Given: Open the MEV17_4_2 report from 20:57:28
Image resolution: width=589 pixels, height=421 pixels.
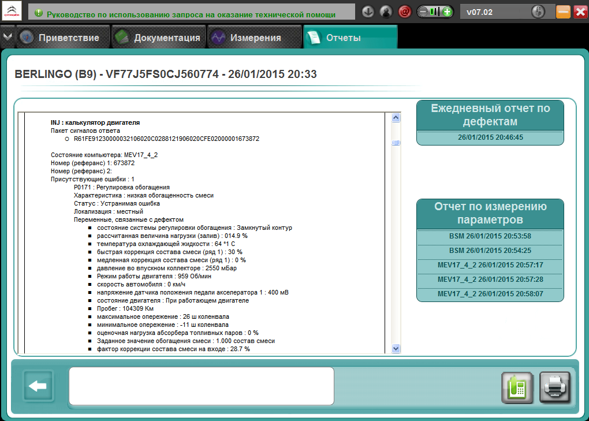Looking at the screenshot, I should tap(490, 280).
